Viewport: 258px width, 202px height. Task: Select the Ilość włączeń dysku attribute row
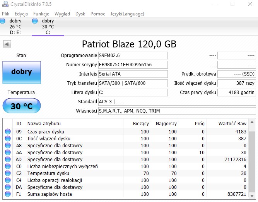[x=126, y=138]
